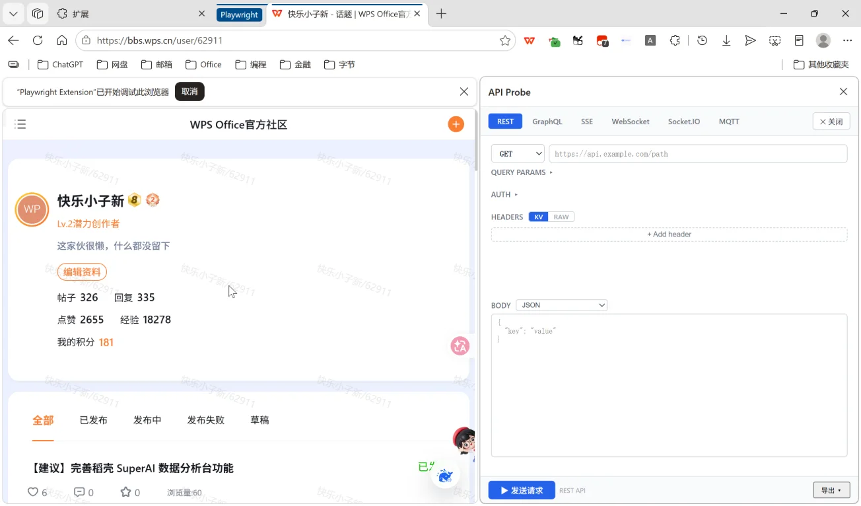The height and width of the screenshot is (506, 861).
Task: Click the 取消 cancel debugging button
Action: [x=189, y=92]
